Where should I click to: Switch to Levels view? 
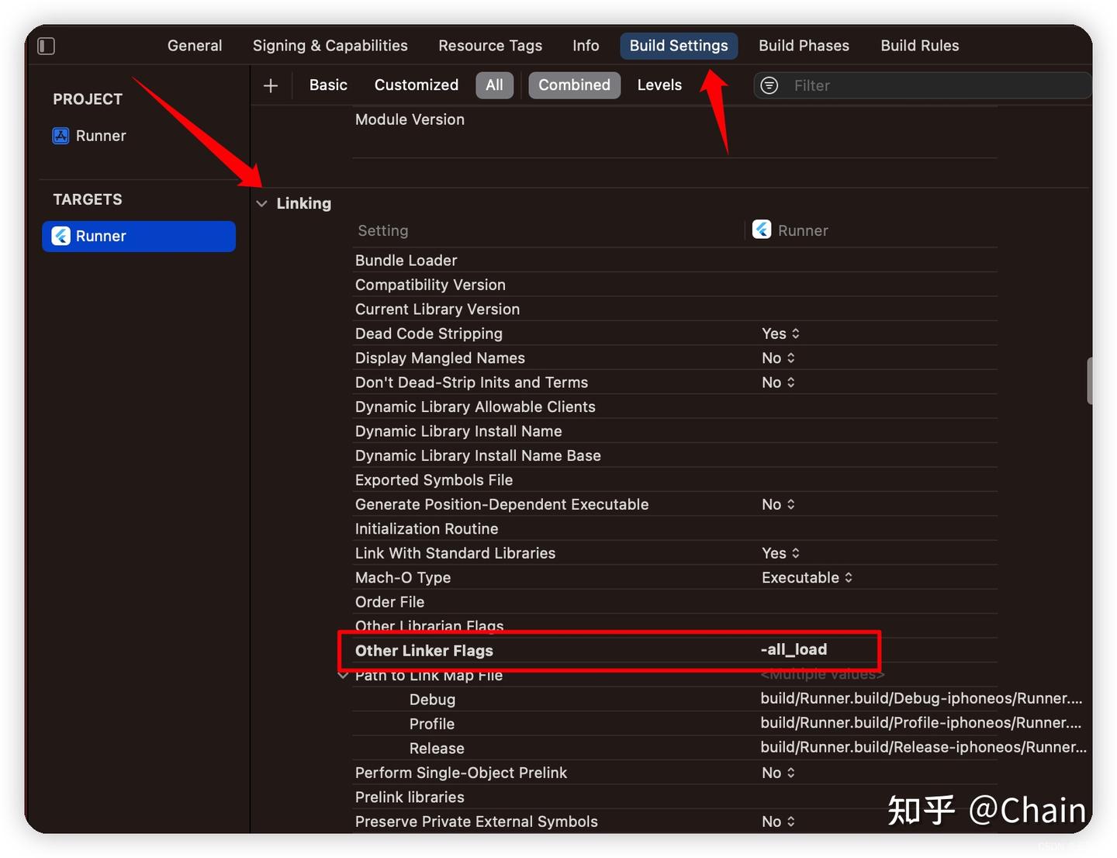point(659,85)
